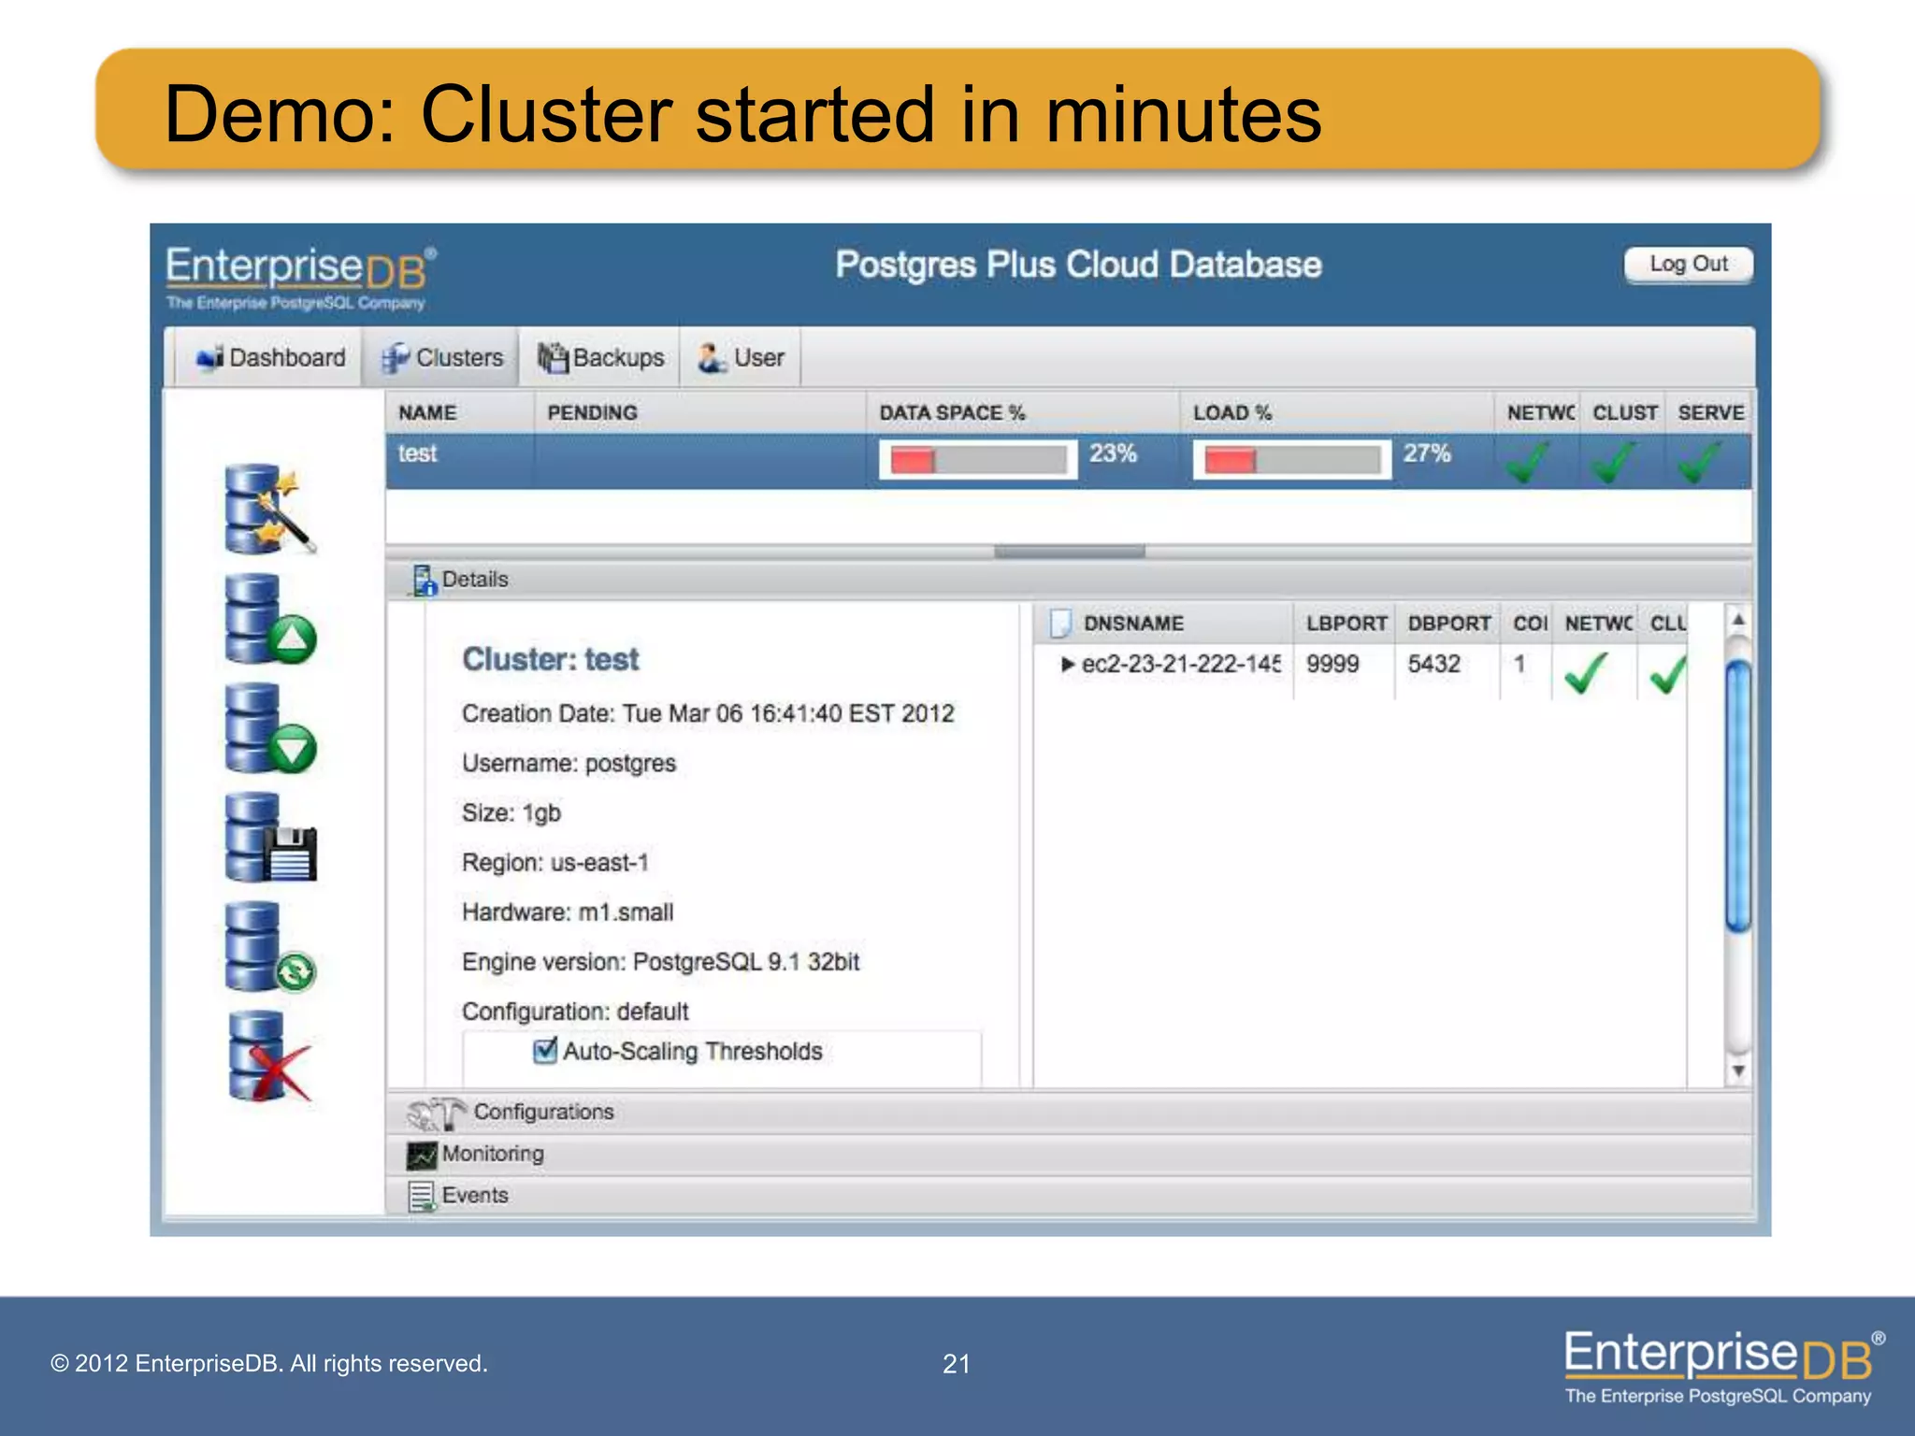Click the delete cluster red X icon
This screenshot has height=1436, width=1915.
pos(270,1056)
